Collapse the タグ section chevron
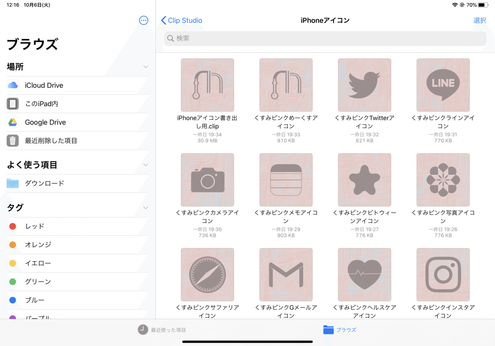The image size is (495, 346). click(145, 208)
